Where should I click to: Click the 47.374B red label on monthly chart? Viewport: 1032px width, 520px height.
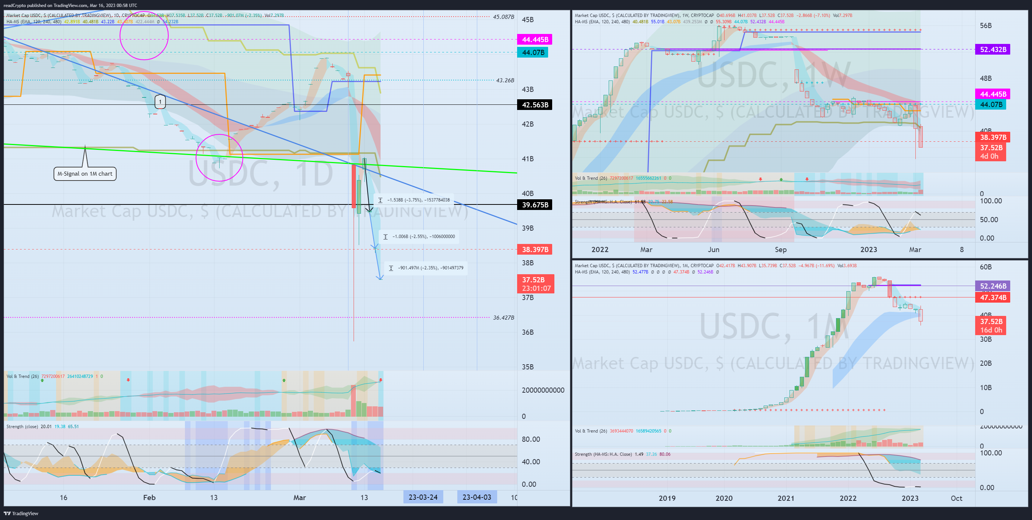coord(993,297)
